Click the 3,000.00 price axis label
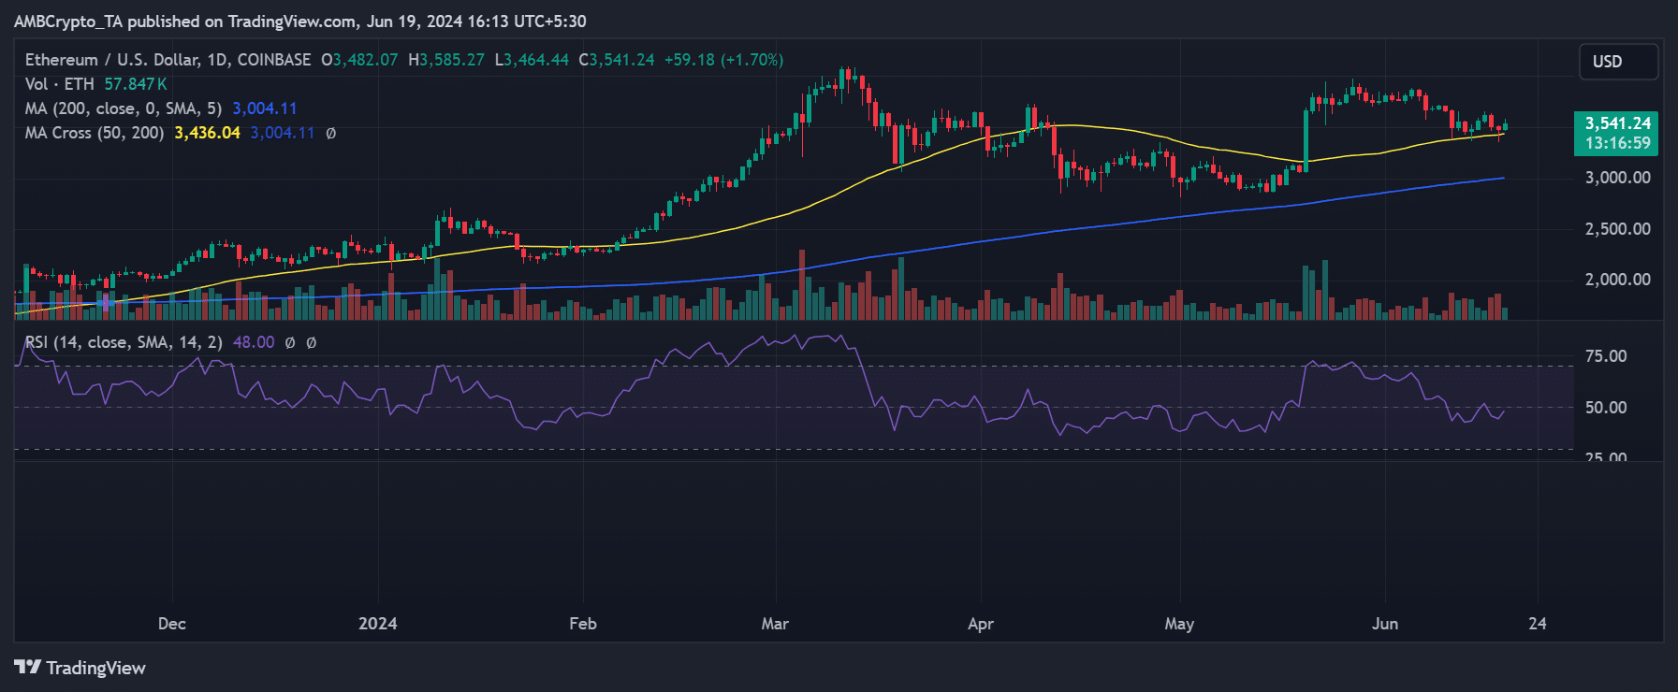1678x692 pixels. [x=1617, y=178]
